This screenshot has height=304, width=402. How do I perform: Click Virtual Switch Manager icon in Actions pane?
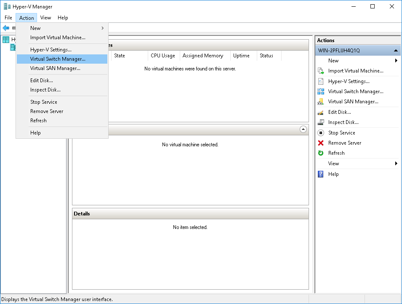[321, 91]
